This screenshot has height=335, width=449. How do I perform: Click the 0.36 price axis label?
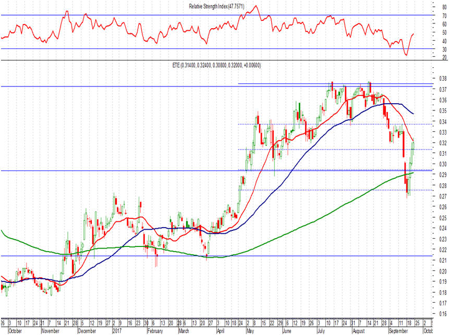tap(443, 100)
